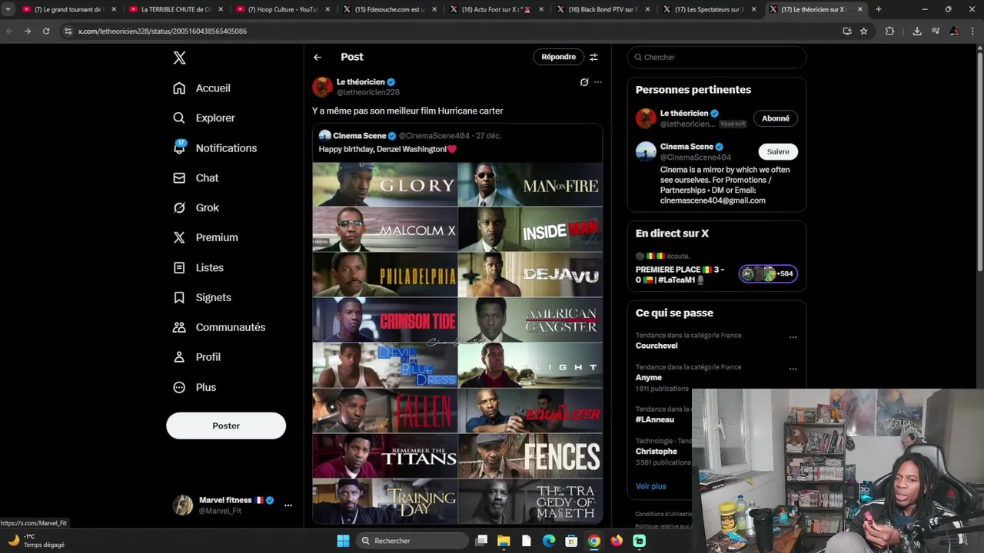Open Le théoricien in Personnes pertinentes
Viewport: 984px width, 553px height.
(683, 114)
